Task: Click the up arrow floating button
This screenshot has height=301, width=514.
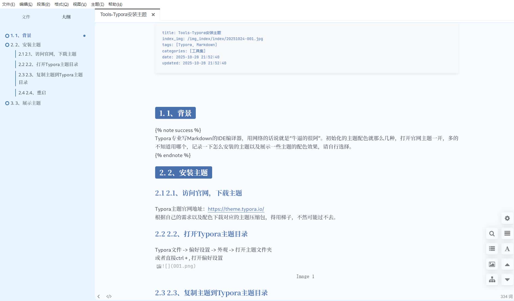Action: coord(507,264)
